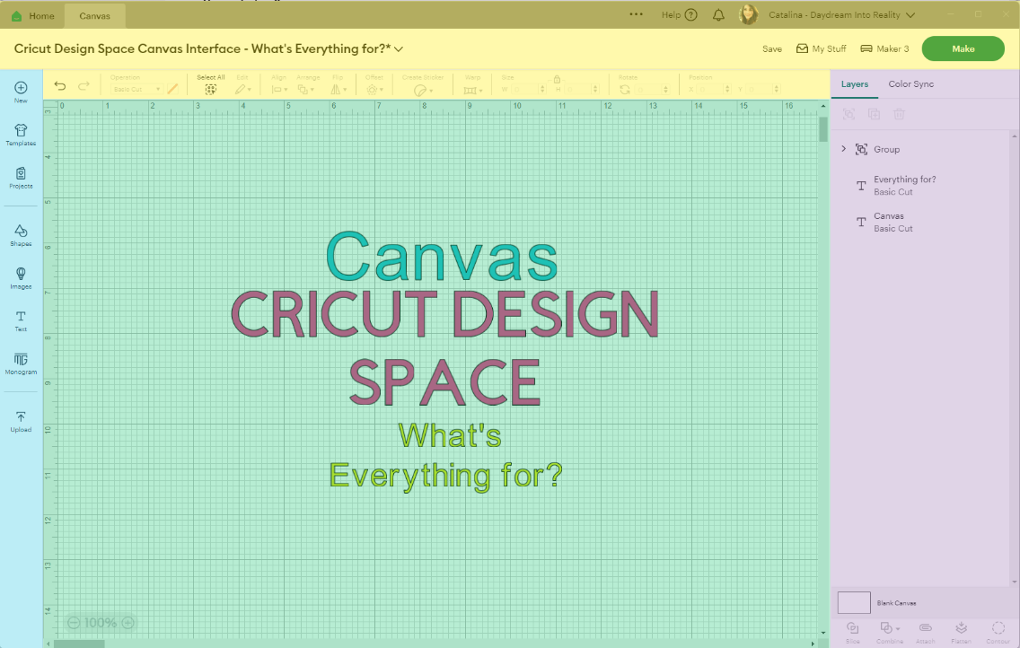Click the green Make button
This screenshot has width=1020, height=648.
(963, 48)
